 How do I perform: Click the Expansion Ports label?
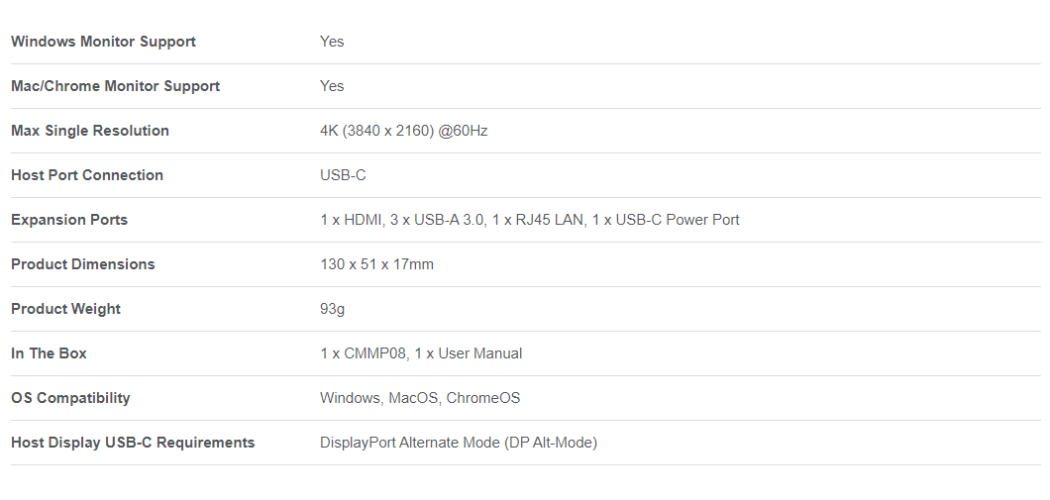pyautogui.click(x=69, y=220)
